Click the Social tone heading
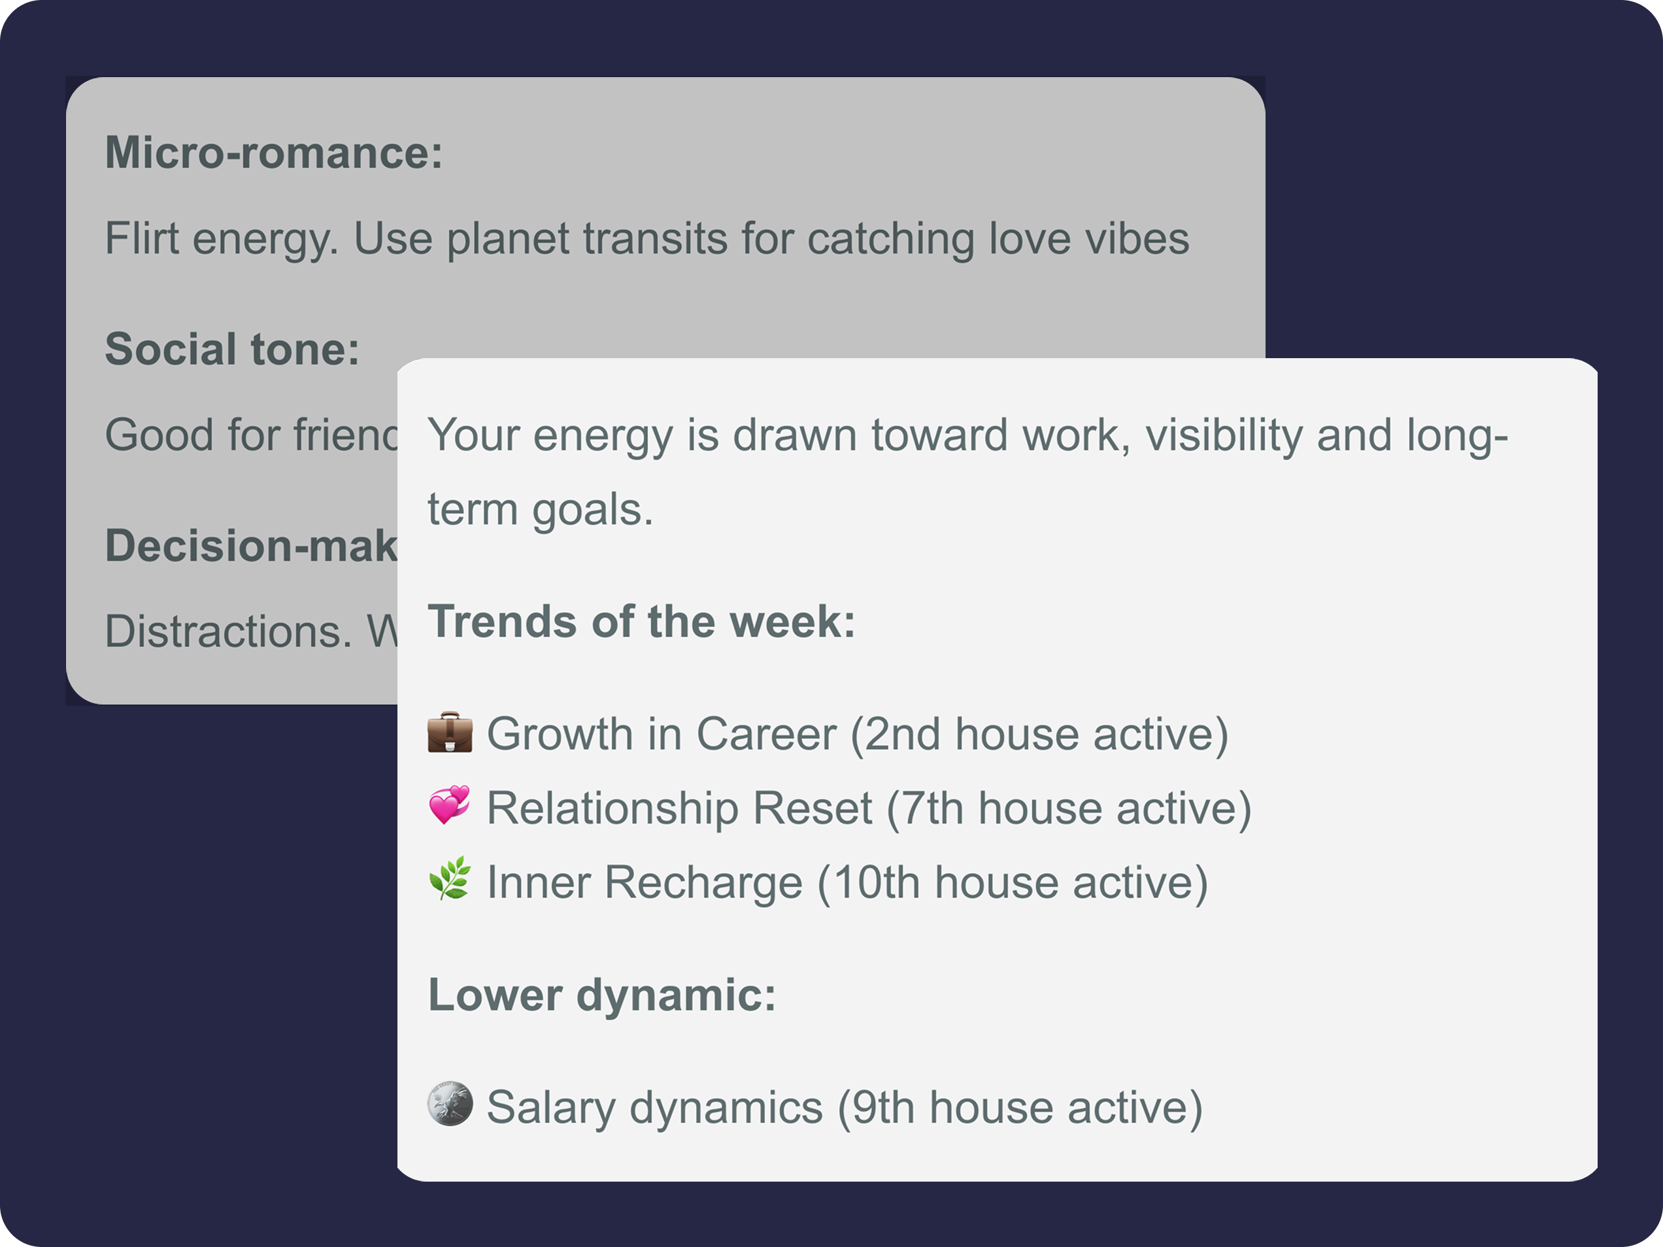1663x1247 pixels. coord(232,350)
